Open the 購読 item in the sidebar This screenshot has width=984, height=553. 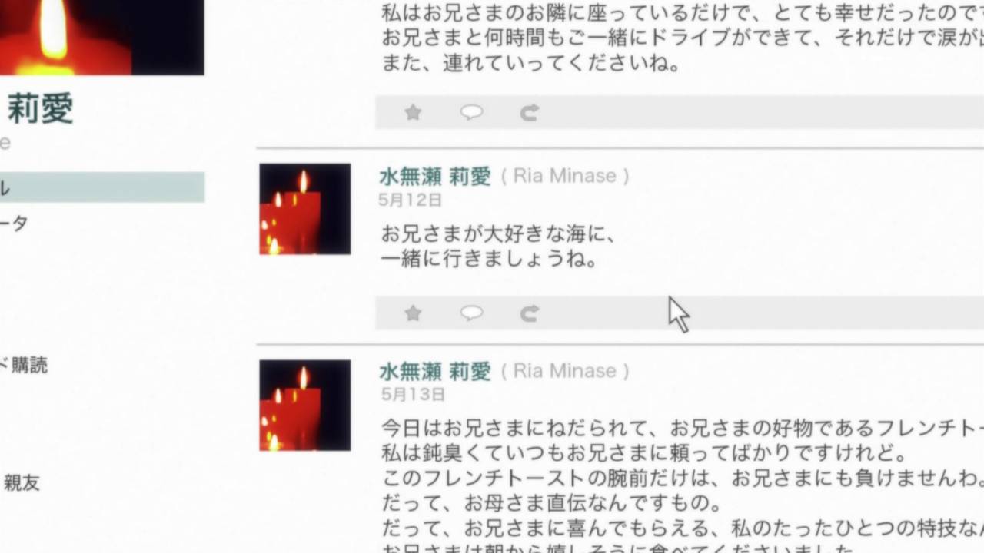tap(24, 366)
